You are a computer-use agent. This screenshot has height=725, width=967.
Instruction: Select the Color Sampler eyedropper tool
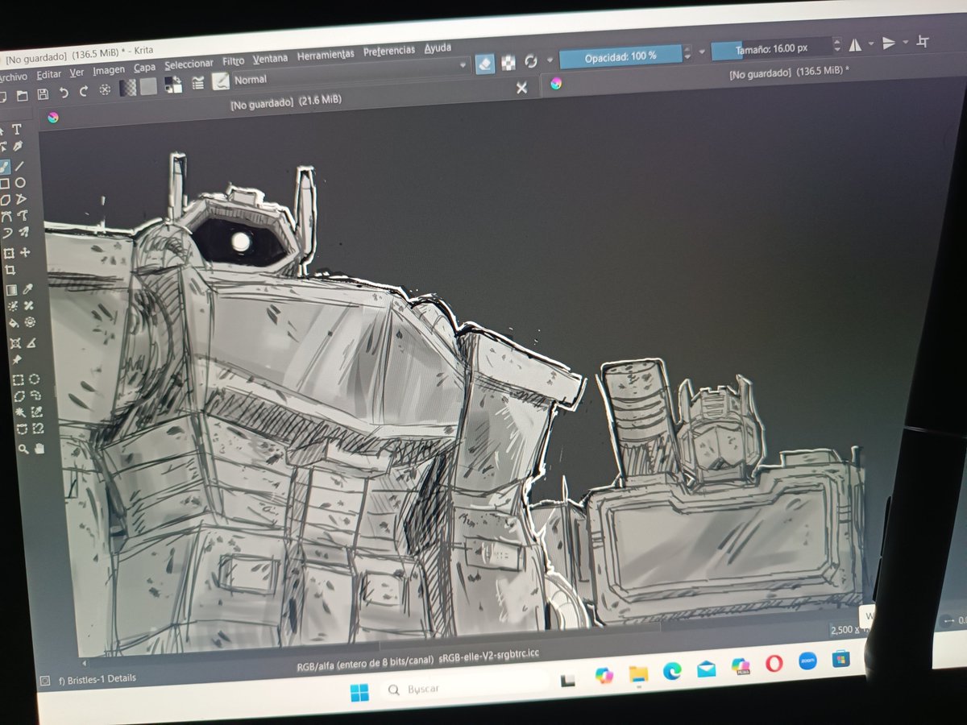(x=27, y=289)
